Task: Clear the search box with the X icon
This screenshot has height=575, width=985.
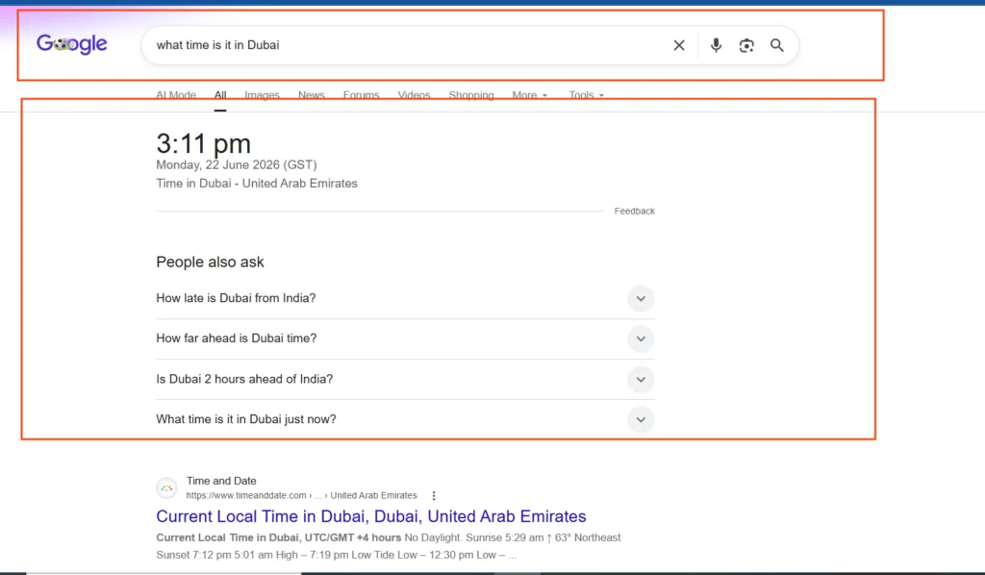Action: tap(679, 45)
